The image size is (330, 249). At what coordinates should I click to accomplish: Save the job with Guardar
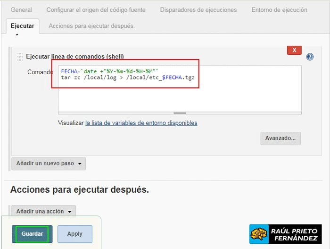(x=32, y=234)
